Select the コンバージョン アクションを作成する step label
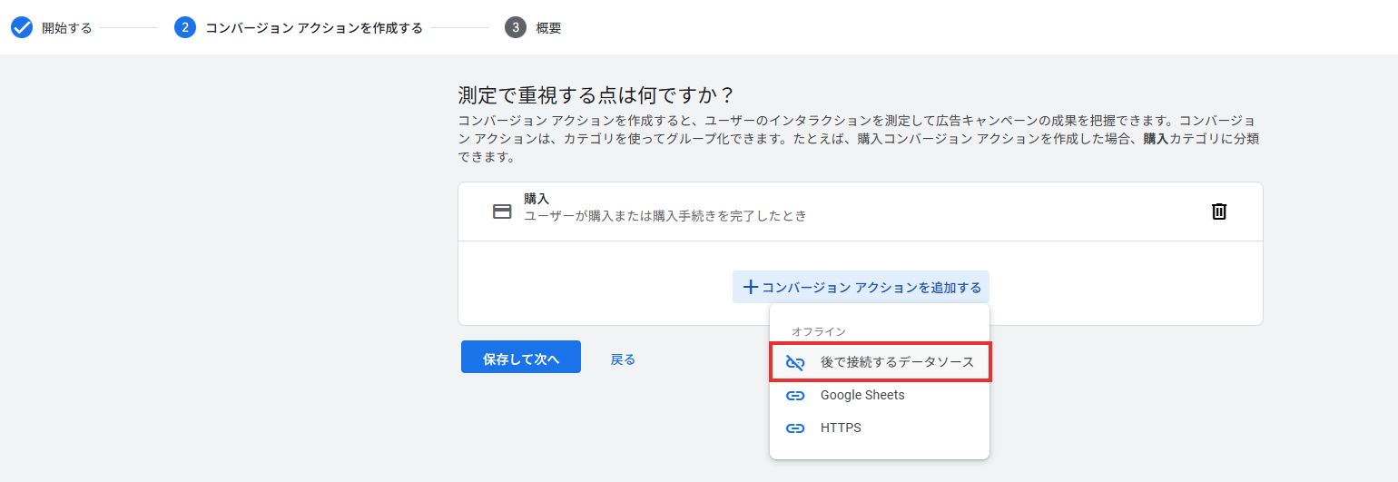1398x482 pixels. (x=314, y=28)
